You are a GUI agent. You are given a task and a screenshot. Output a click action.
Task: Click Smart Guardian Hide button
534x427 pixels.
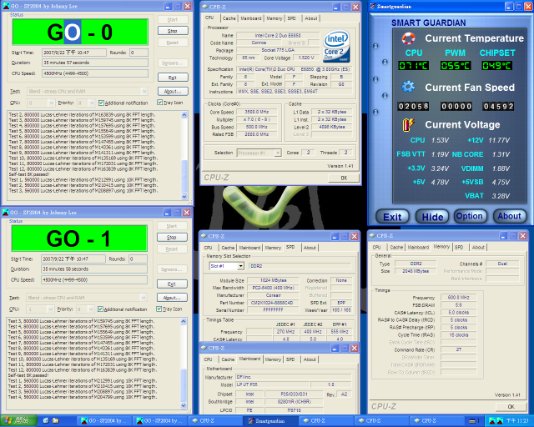click(x=432, y=217)
